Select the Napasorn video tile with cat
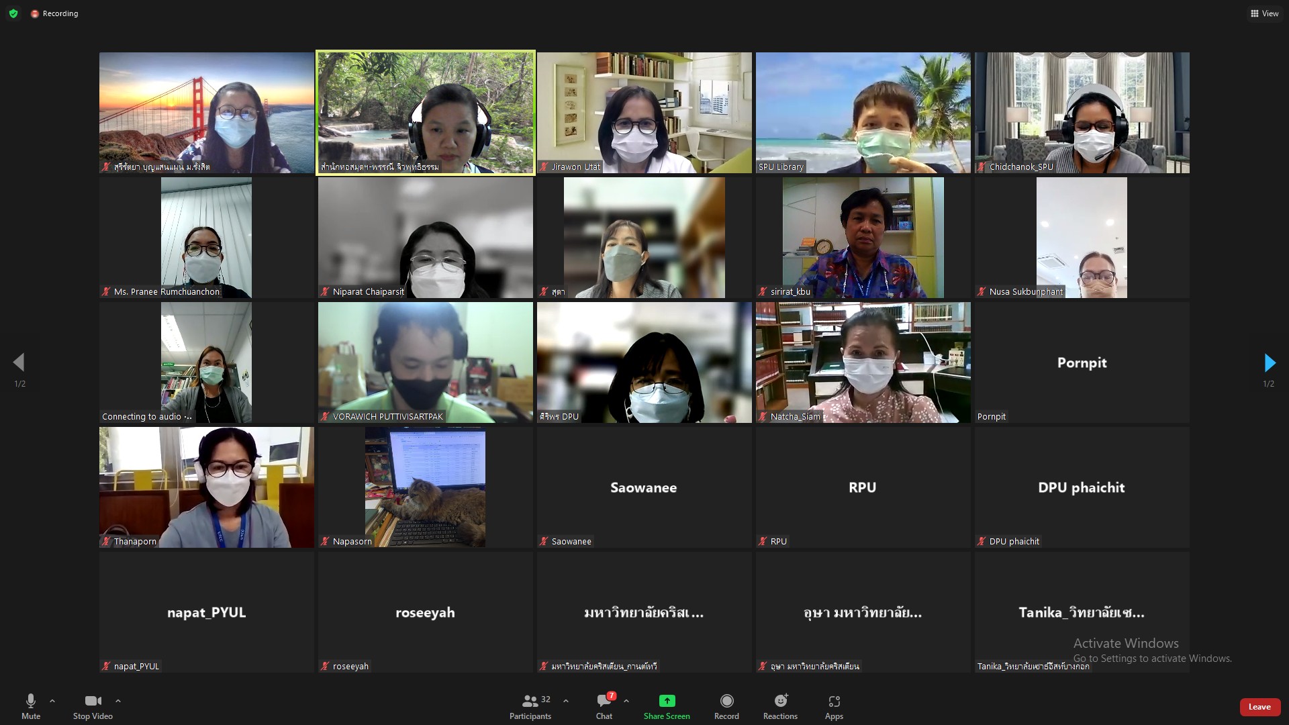This screenshot has height=725, width=1289. (x=425, y=487)
